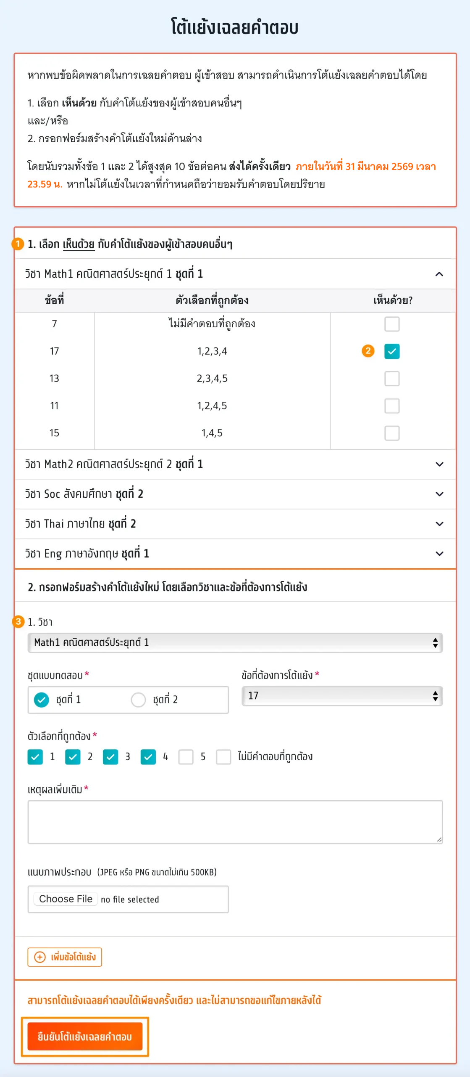
Task: Open the ข้อที่ต้องการโต้แย้ง question number dropdown
Action: coord(342,696)
